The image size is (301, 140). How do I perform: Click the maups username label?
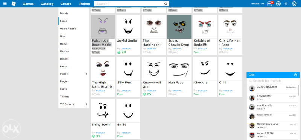tap(258, 4)
